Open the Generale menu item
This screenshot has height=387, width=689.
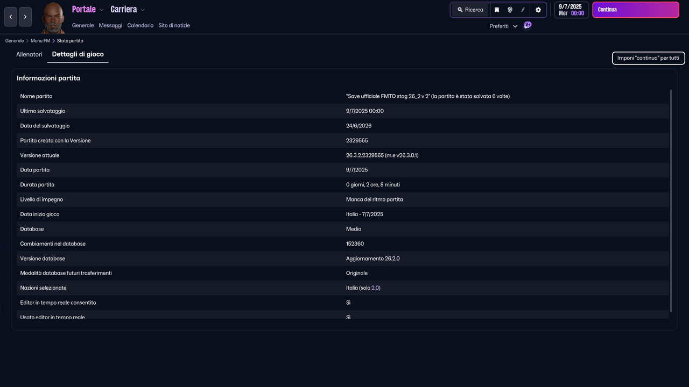83,25
